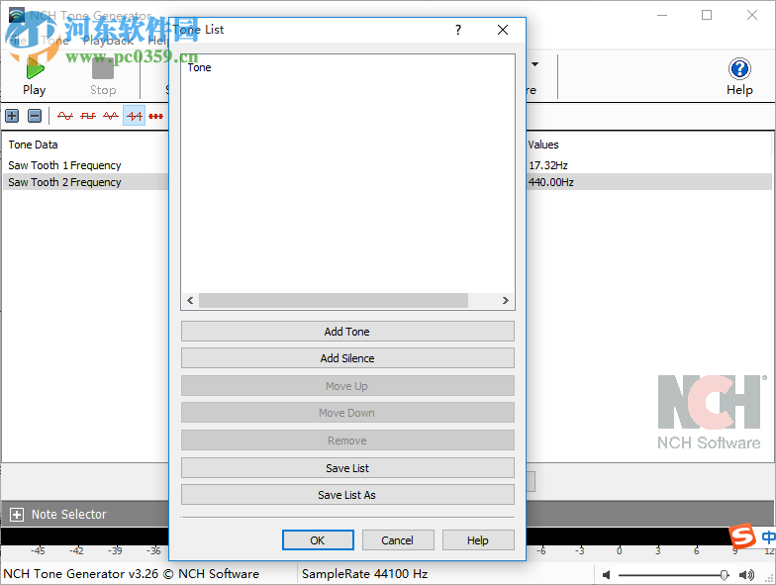Adjust the volume slider handle
776x585 pixels.
(x=724, y=574)
